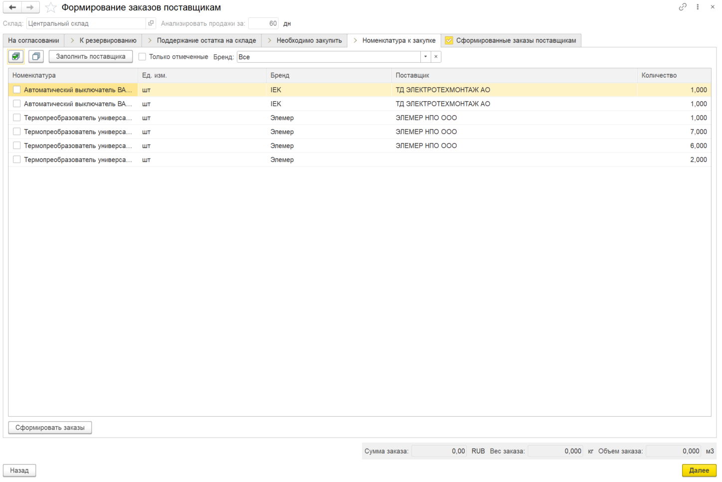Check the second Автоматический выключатель row checkbox
Image resolution: width=722 pixels, height=482 pixels.
coord(17,104)
